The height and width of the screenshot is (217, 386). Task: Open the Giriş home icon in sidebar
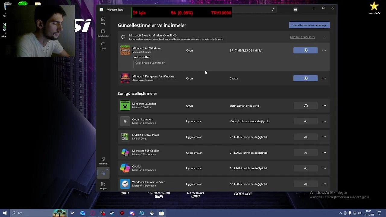coord(103,20)
